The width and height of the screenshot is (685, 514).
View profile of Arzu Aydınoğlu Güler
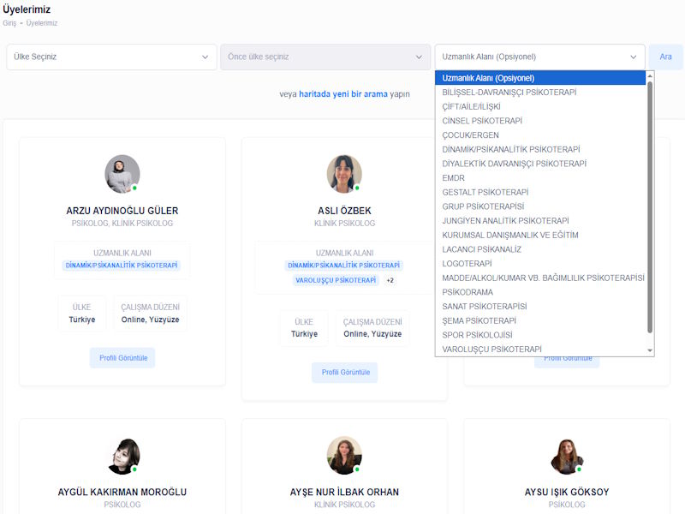pos(122,358)
